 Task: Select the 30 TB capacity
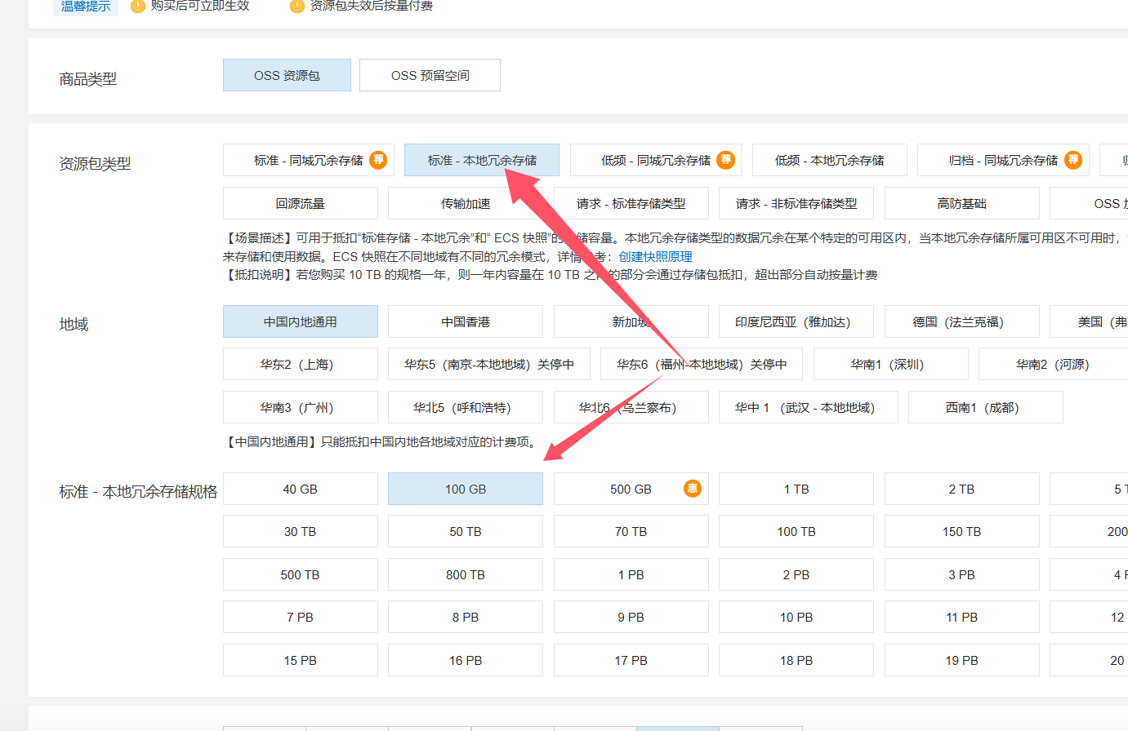tap(301, 531)
